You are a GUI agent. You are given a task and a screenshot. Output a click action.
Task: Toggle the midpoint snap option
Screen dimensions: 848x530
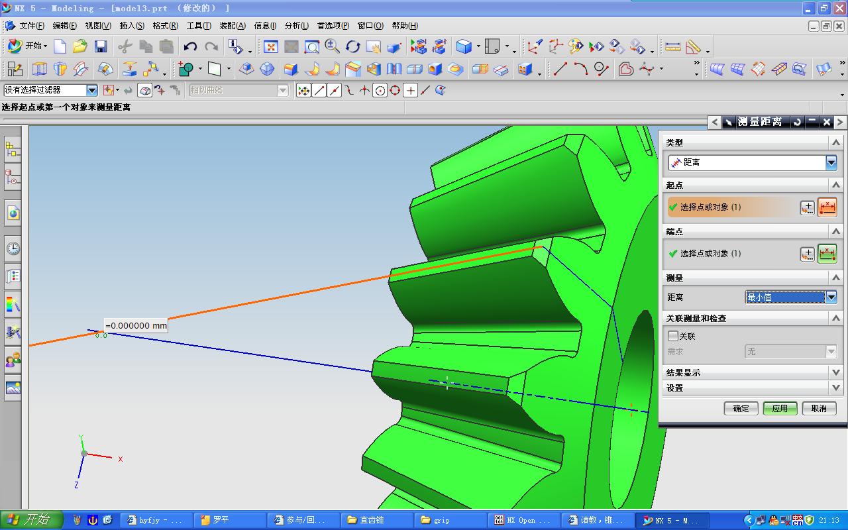tap(335, 90)
